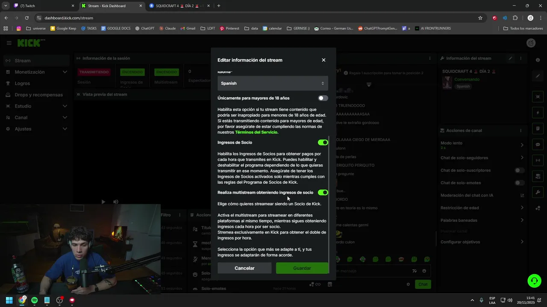Viewport: 547px width, 307px height.
Task: Click the pencil icon in right rail
Action: pos(538,76)
